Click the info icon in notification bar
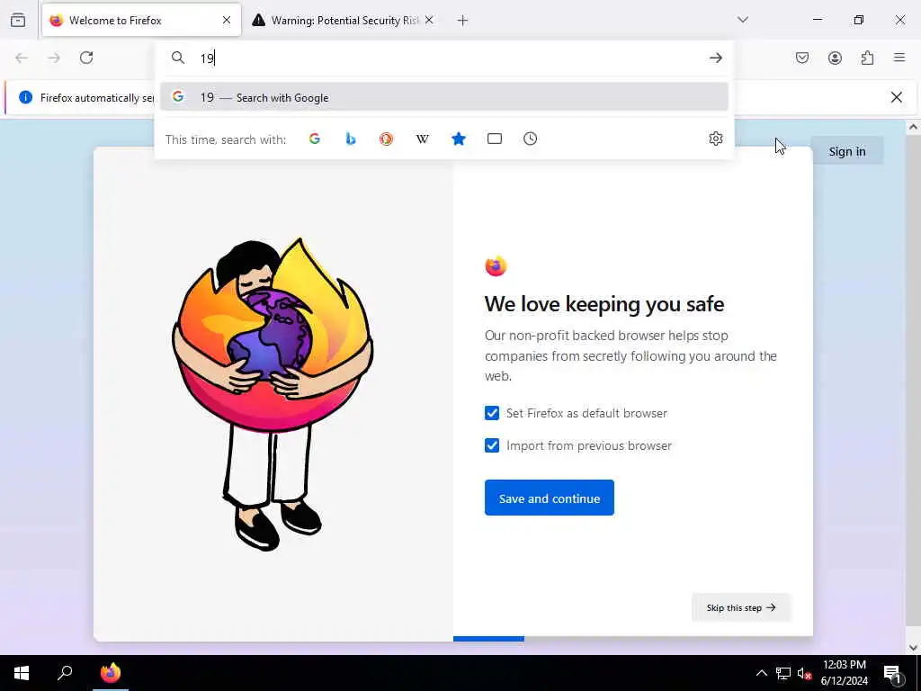Image resolution: width=921 pixels, height=691 pixels. pyautogui.click(x=25, y=97)
